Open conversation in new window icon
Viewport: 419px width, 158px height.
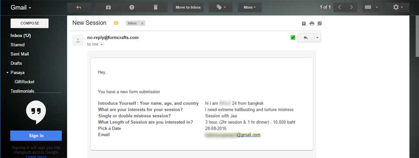(x=319, y=24)
